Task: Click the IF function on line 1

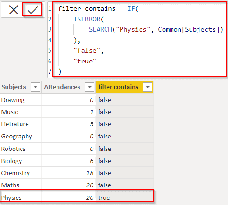Action: click(x=131, y=9)
